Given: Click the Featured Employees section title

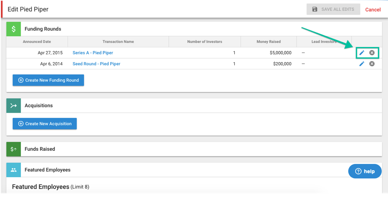Looking at the screenshot, I should (47, 170).
